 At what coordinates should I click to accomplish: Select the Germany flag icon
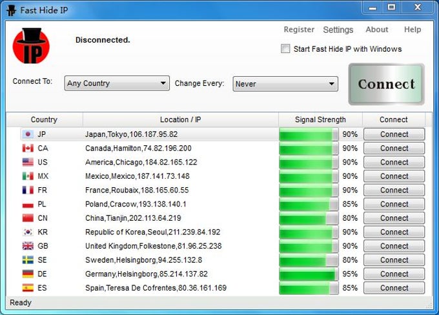pos(28,274)
